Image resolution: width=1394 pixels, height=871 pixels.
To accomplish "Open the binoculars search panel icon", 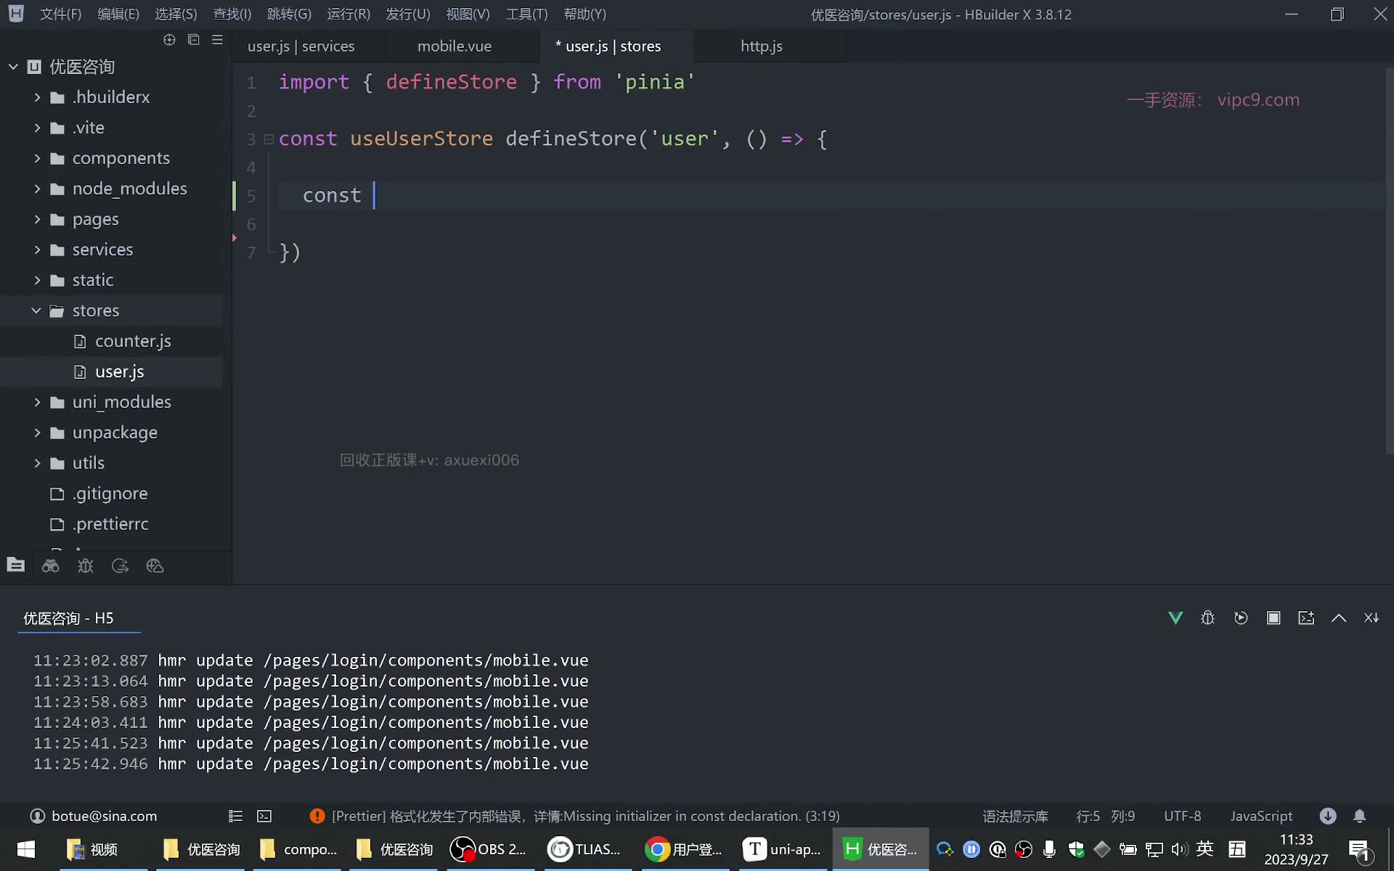I will coord(51,566).
